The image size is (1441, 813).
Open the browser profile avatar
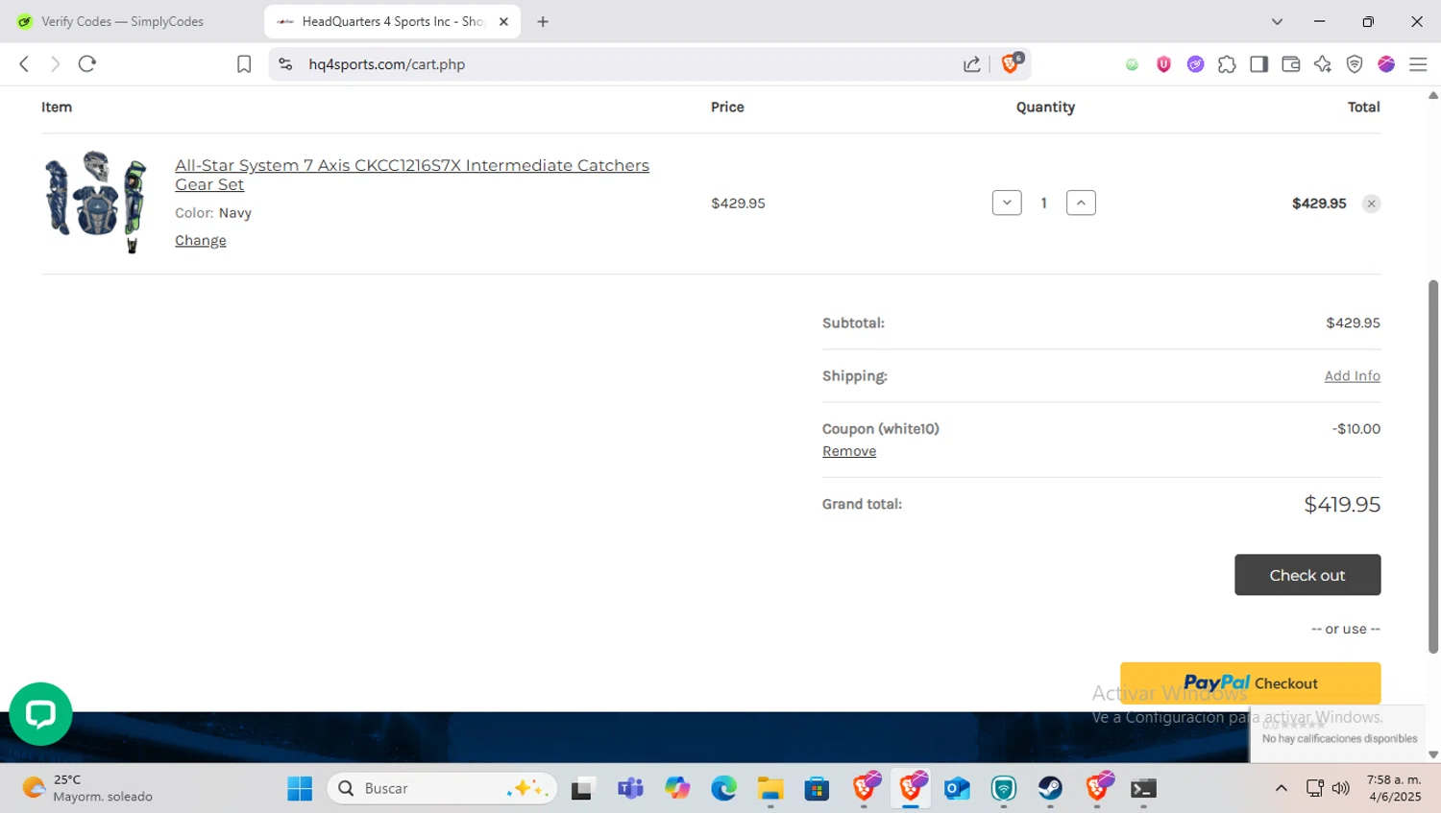[1386, 64]
